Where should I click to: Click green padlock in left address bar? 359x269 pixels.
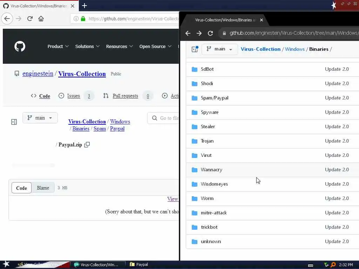pyautogui.click(x=83, y=19)
